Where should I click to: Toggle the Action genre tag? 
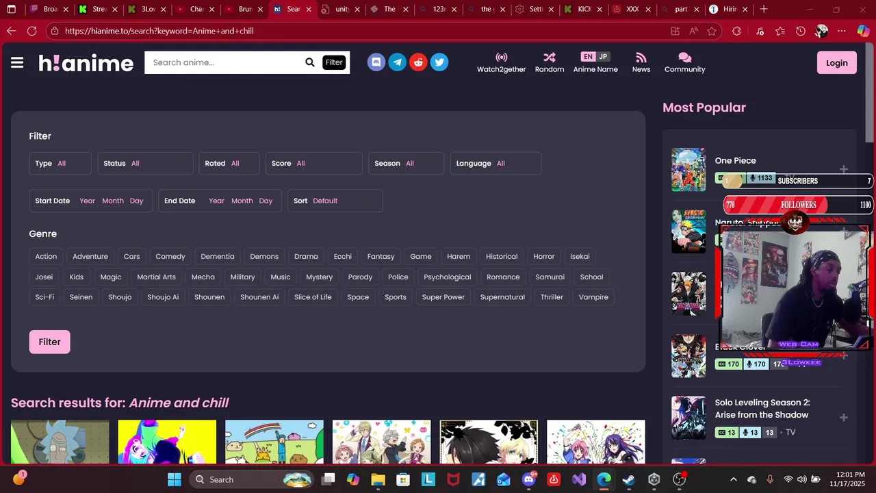46,256
